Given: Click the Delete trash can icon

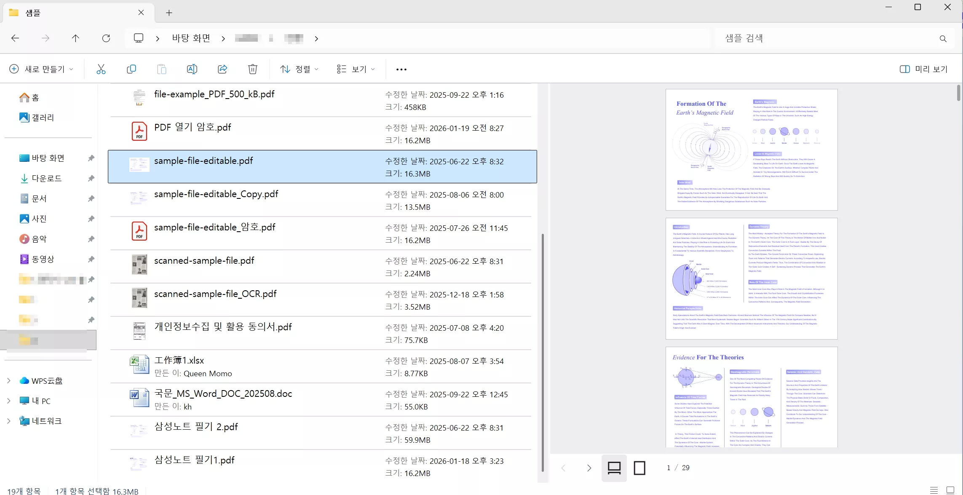Looking at the screenshot, I should click(x=253, y=69).
